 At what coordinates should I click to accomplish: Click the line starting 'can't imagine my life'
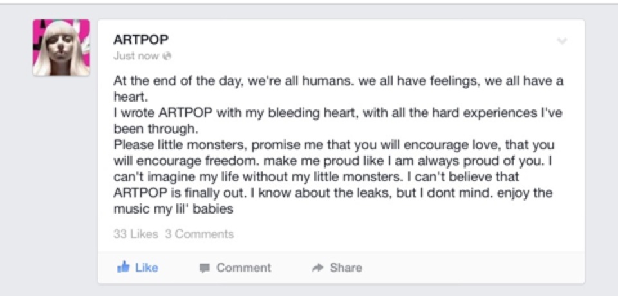point(317,178)
